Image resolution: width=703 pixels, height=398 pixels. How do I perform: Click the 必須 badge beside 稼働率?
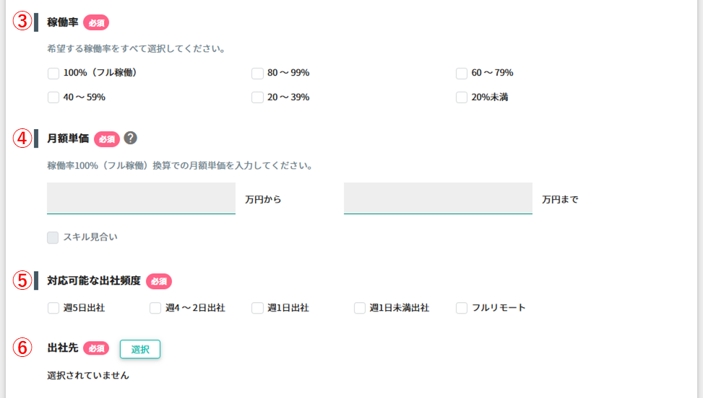click(x=96, y=23)
